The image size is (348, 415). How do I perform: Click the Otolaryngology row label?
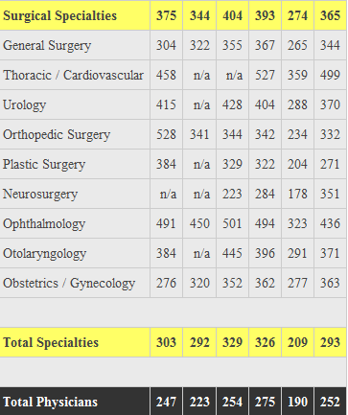point(44,254)
